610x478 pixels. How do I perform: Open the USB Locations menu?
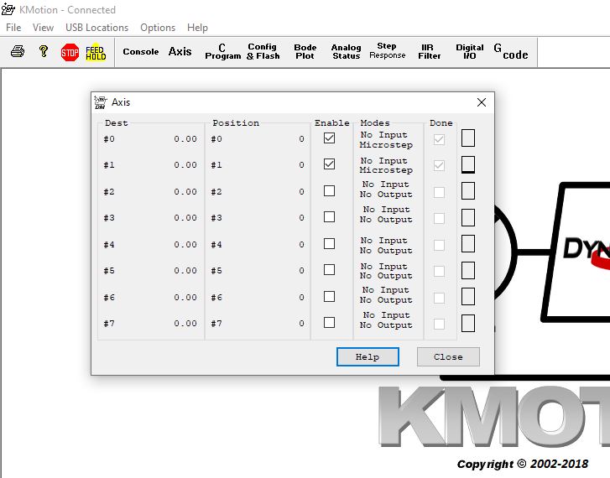point(96,28)
